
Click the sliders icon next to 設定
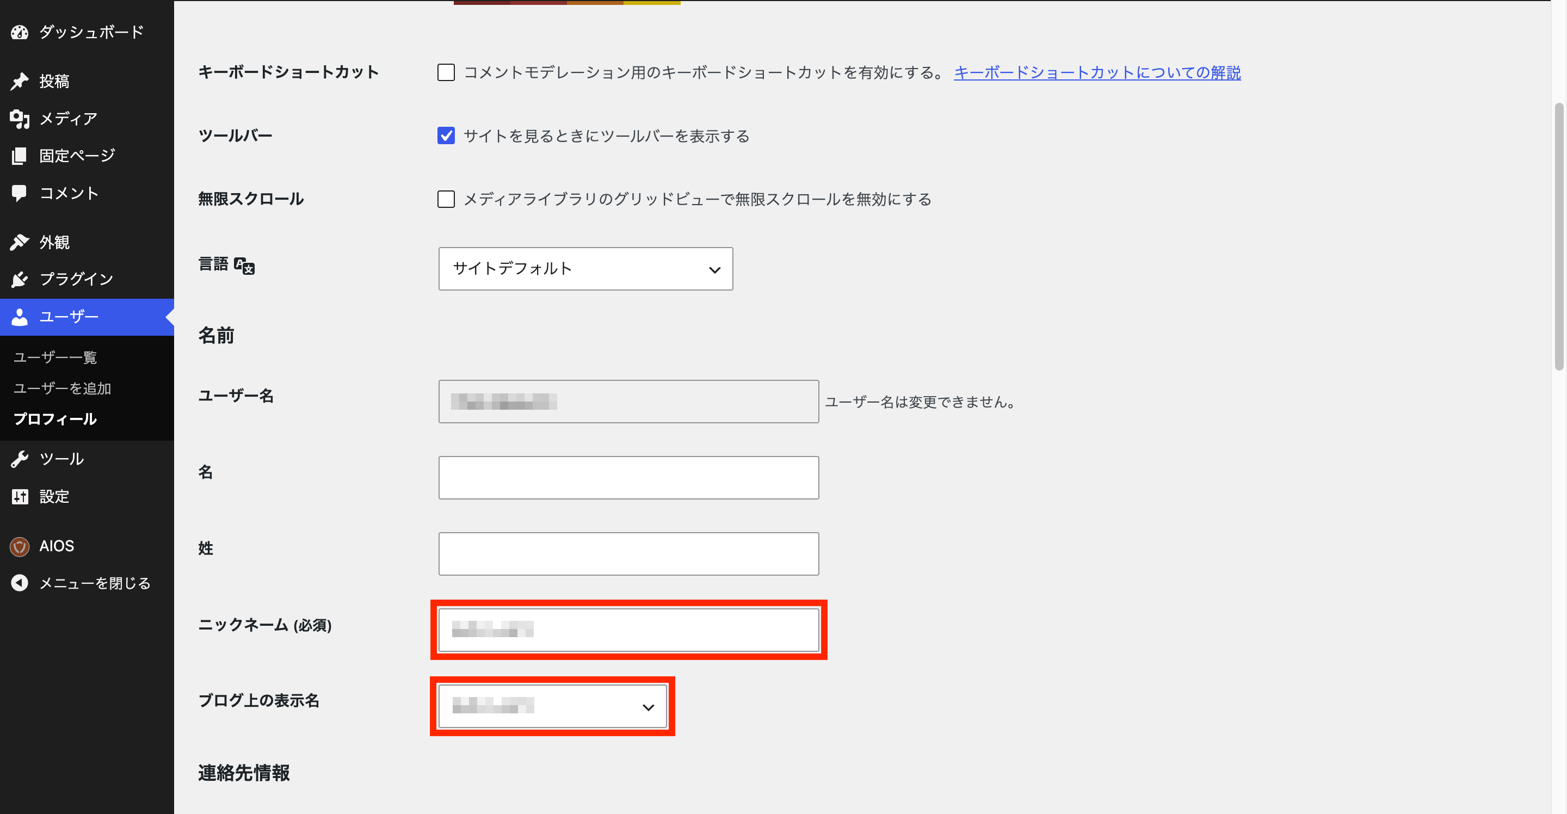pos(20,496)
